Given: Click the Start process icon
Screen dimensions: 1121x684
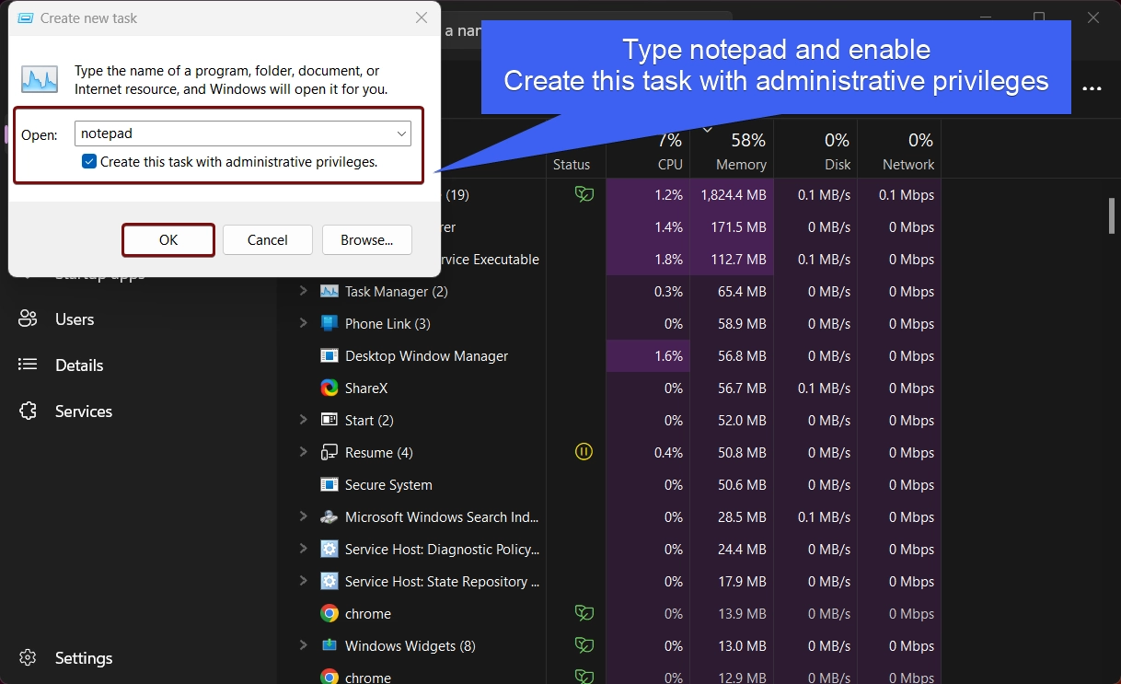Looking at the screenshot, I should point(329,421).
